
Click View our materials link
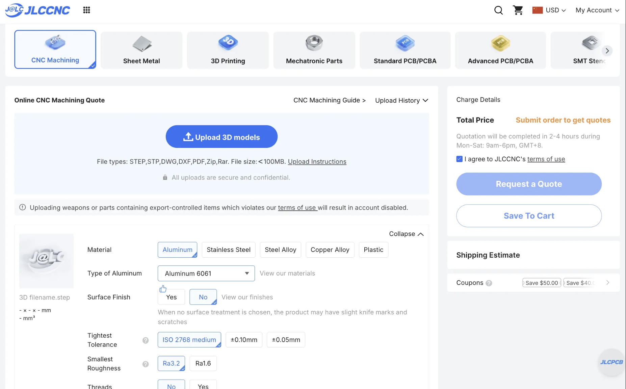click(287, 274)
